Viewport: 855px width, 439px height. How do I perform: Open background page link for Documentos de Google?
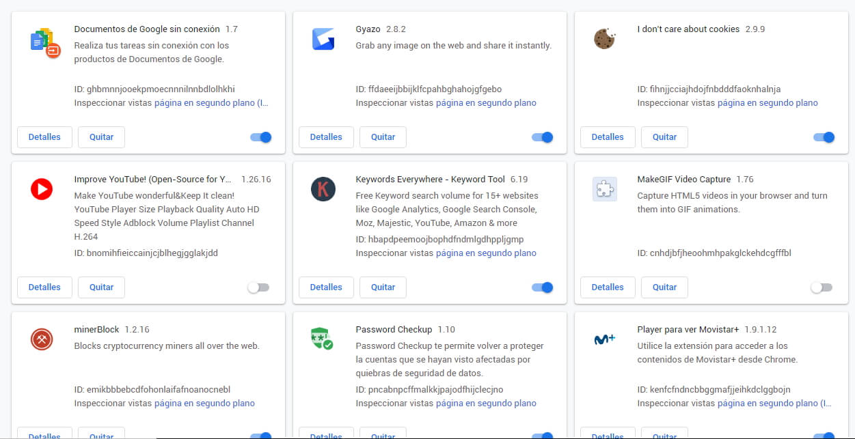tap(211, 103)
